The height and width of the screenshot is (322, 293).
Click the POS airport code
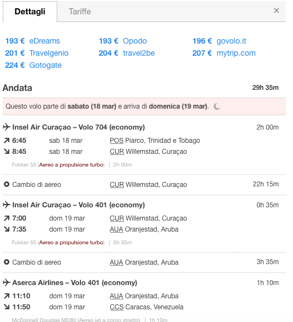point(117,141)
